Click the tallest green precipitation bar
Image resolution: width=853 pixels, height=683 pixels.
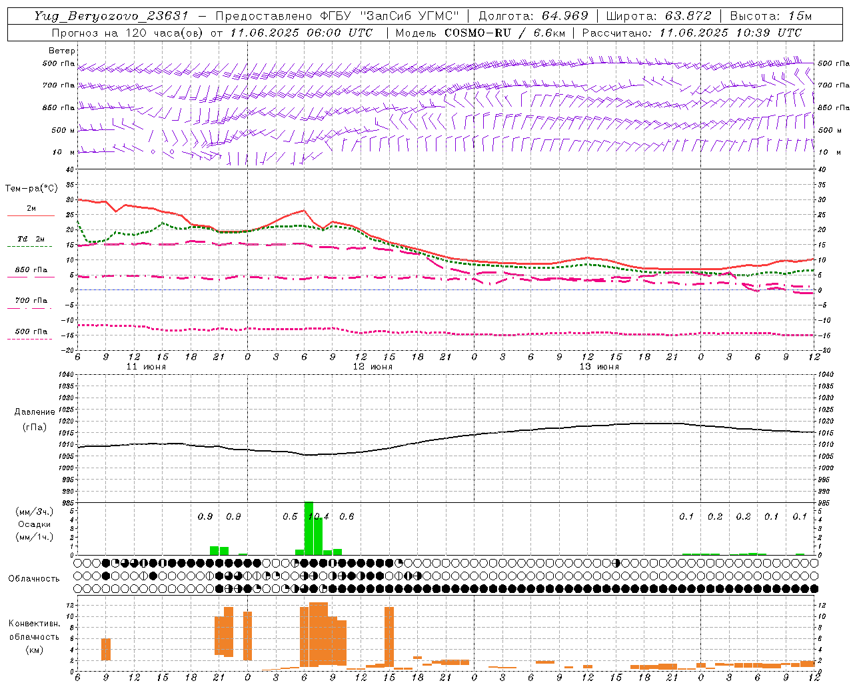309,528
